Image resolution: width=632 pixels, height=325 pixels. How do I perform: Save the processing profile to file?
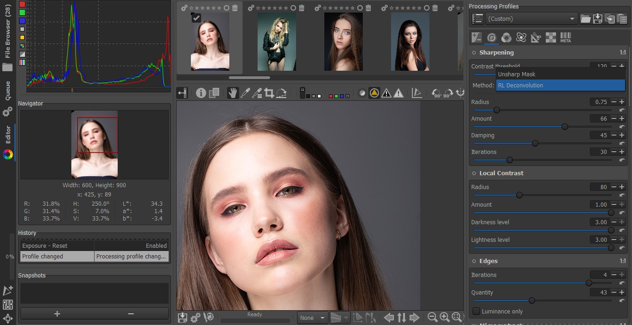click(x=598, y=18)
